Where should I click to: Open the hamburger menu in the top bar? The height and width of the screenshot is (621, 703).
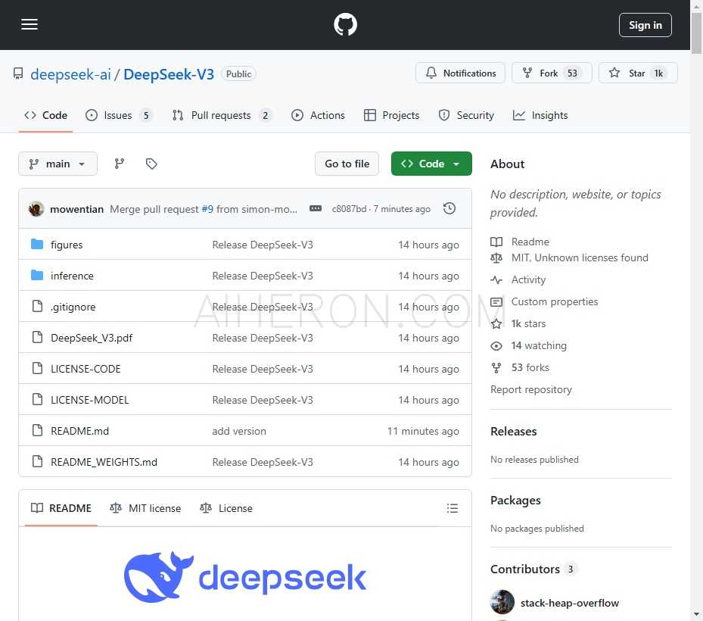pyautogui.click(x=30, y=24)
